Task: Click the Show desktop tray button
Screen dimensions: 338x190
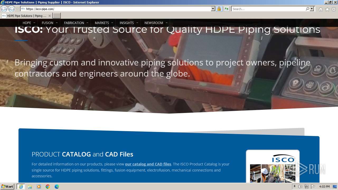Action: pos(335,187)
